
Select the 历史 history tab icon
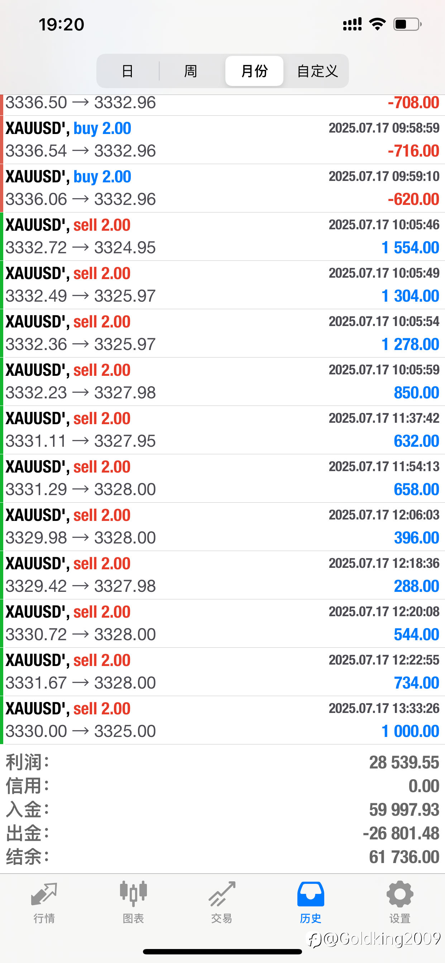[x=310, y=894]
